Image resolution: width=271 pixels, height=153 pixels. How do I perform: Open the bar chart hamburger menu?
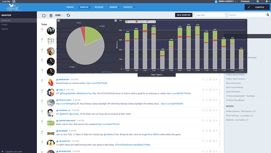tap(116, 21)
